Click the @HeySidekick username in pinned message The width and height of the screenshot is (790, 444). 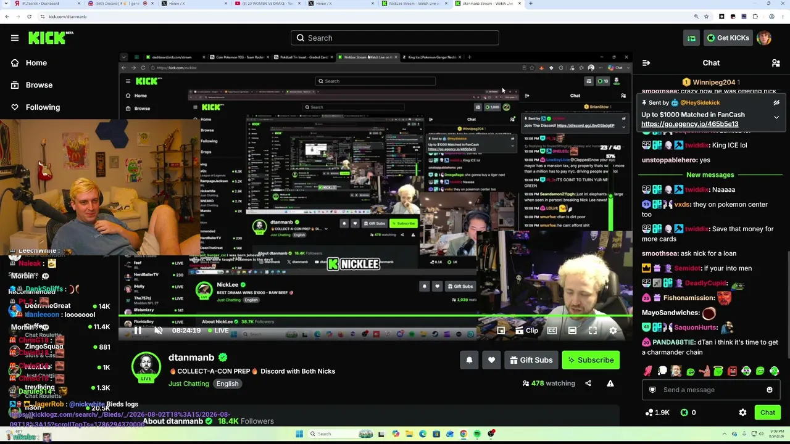point(700,102)
